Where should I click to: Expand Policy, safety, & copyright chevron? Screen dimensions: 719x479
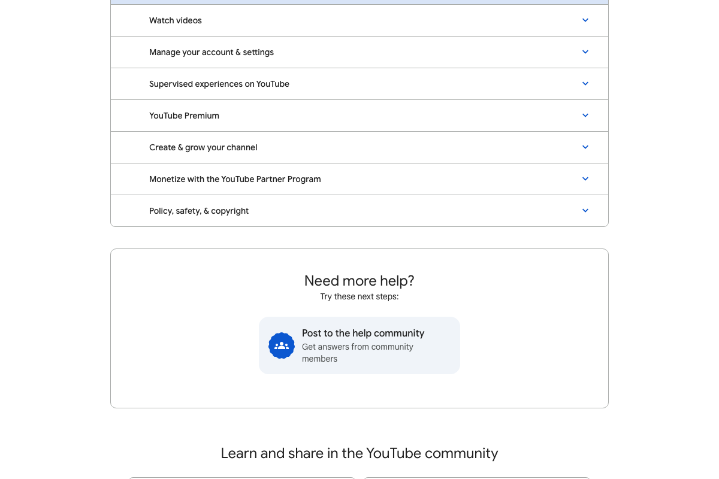(x=585, y=211)
